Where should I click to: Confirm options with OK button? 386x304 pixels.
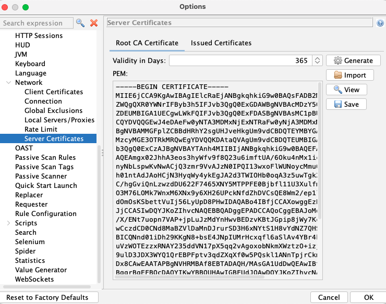[368, 297]
